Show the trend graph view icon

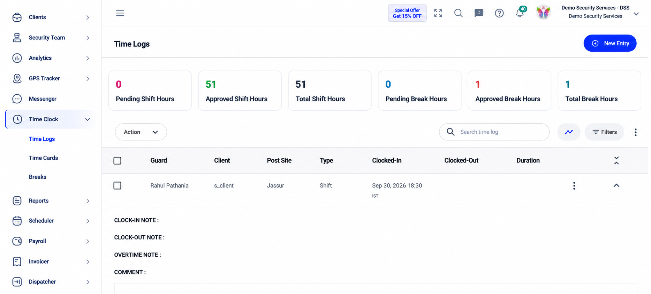coord(569,132)
